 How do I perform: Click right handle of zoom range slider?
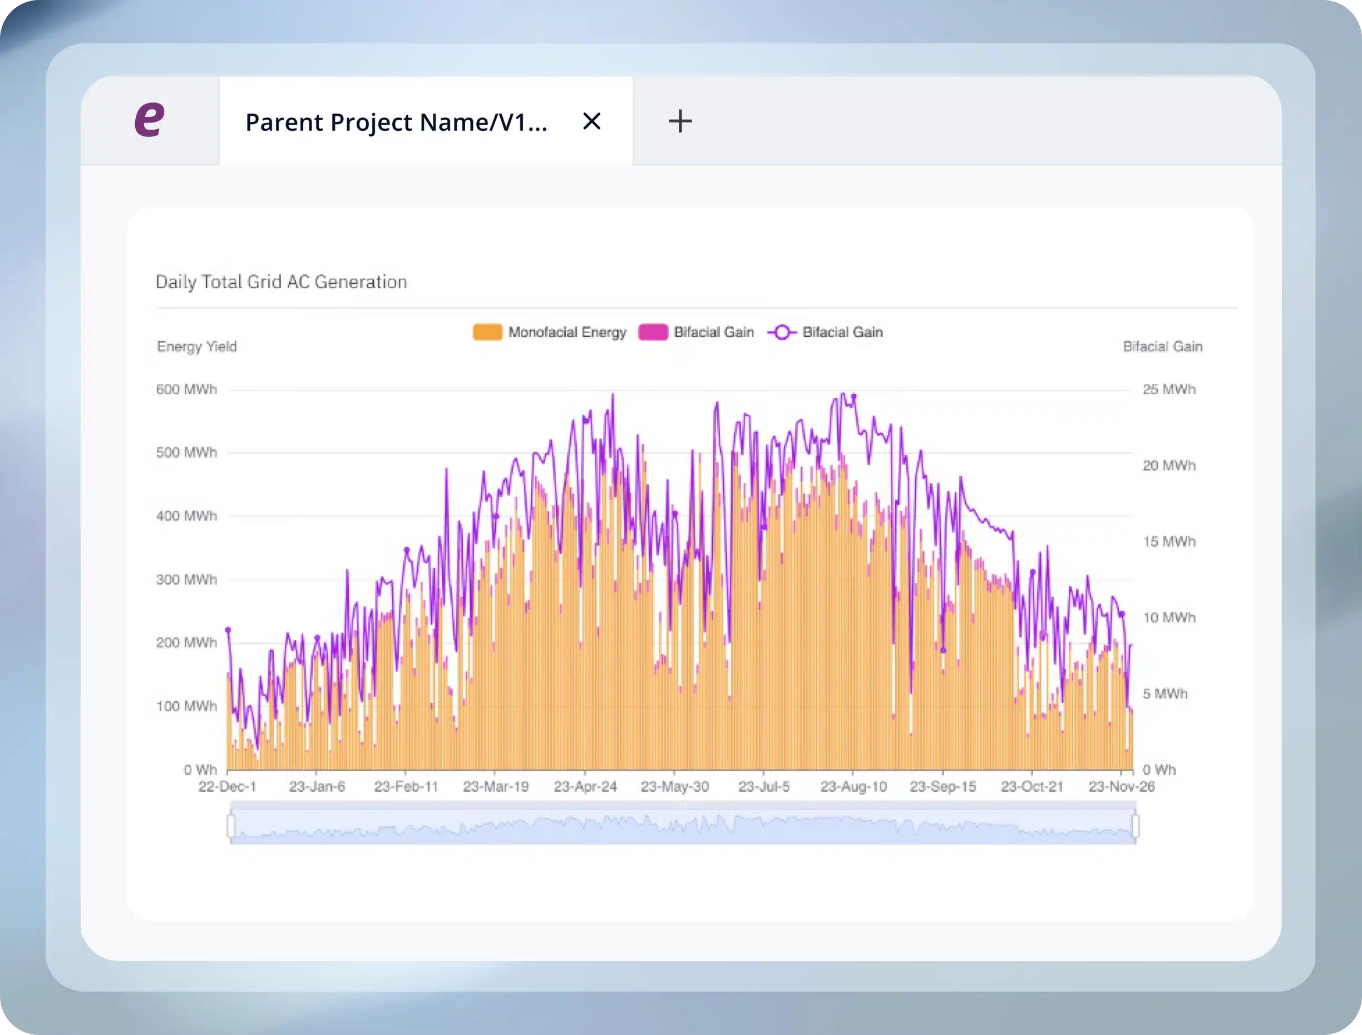click(x=1136, y=826)
